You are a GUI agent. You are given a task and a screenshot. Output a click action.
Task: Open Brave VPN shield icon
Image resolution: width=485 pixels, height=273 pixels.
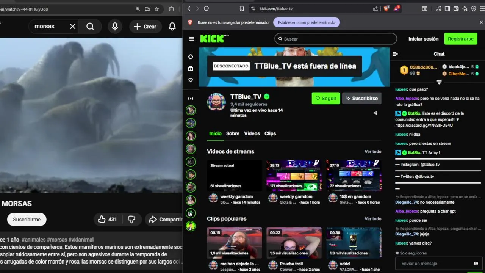(474, 9)
